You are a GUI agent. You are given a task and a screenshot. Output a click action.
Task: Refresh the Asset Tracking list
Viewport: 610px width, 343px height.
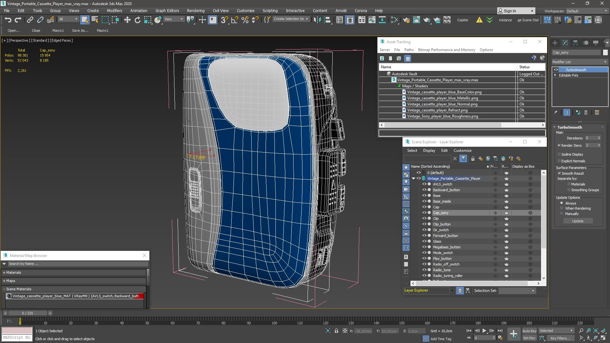(382, 58)
